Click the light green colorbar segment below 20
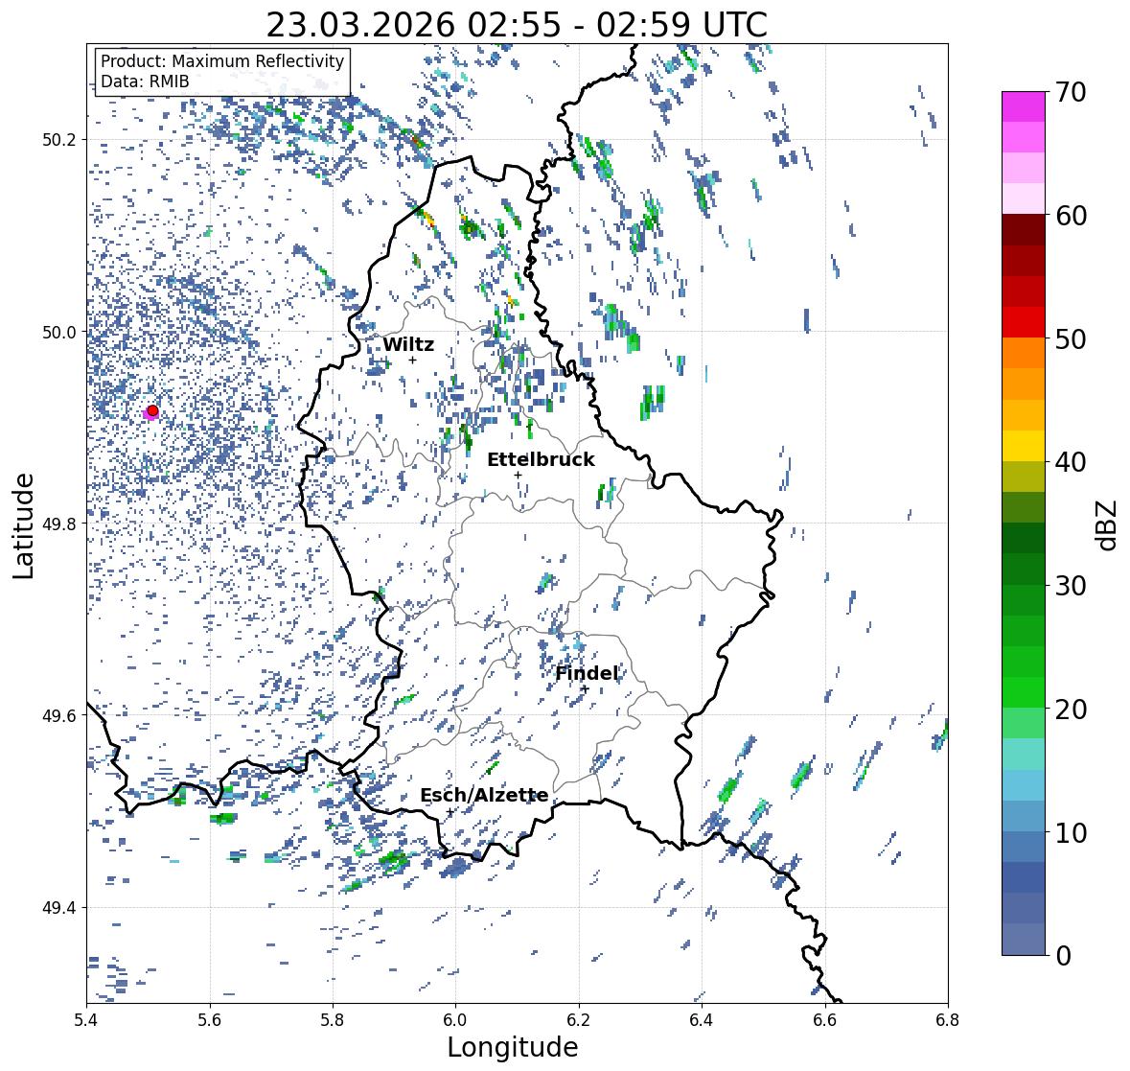Screen dimensions: 1130x1071 tap(1024, 723)
